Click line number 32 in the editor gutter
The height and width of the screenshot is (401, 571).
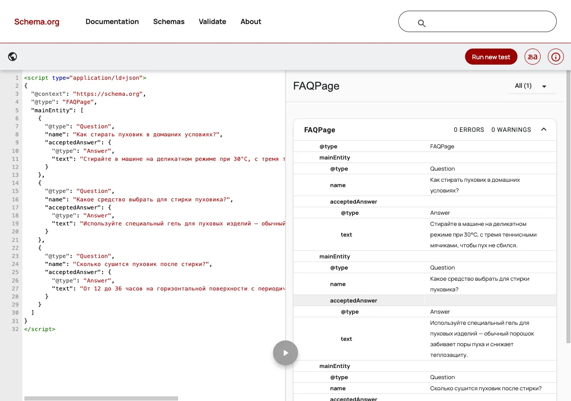click(15, 329)
